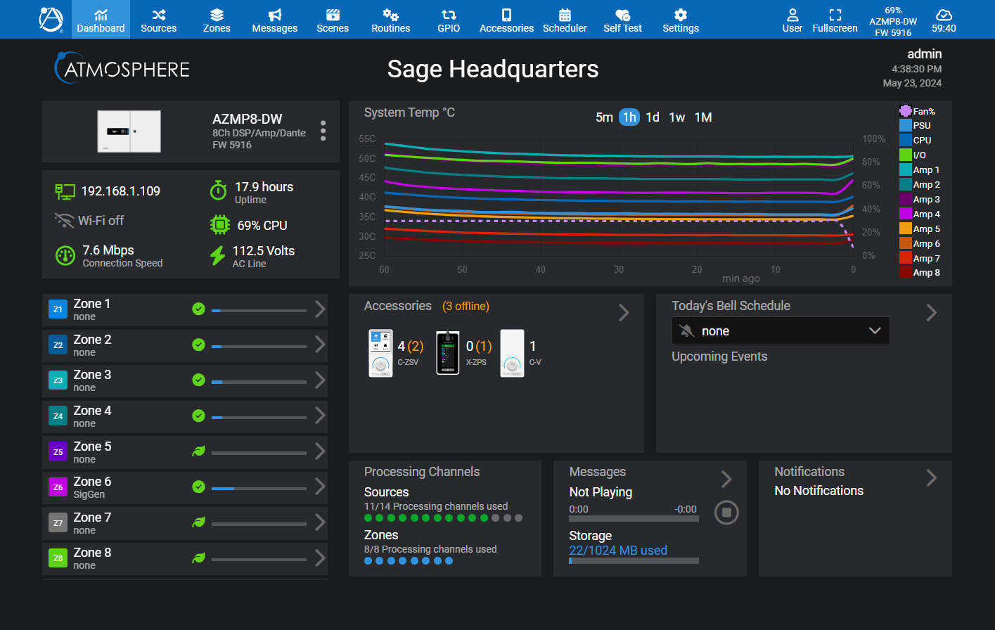Open the AZMP8-DW device options menu

pyautogui.click(x=323, y=130)
